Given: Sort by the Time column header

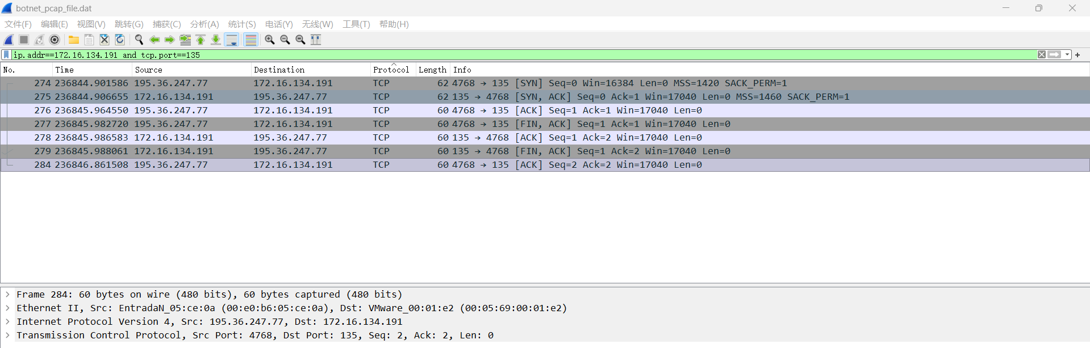Looking at the screenshot, I should 92,70.
